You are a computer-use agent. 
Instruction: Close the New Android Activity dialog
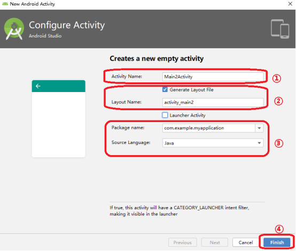point(290,4)
